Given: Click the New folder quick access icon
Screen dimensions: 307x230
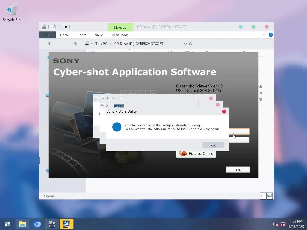Looking at the screenshot, I should tap(61, 27).
